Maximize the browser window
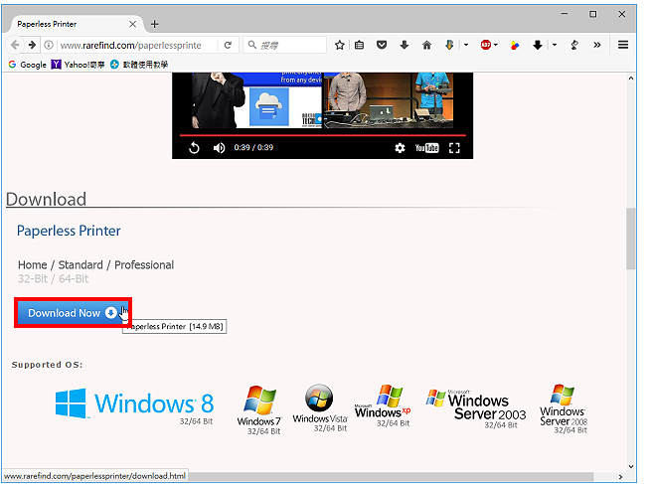 (x=593, y=14)
